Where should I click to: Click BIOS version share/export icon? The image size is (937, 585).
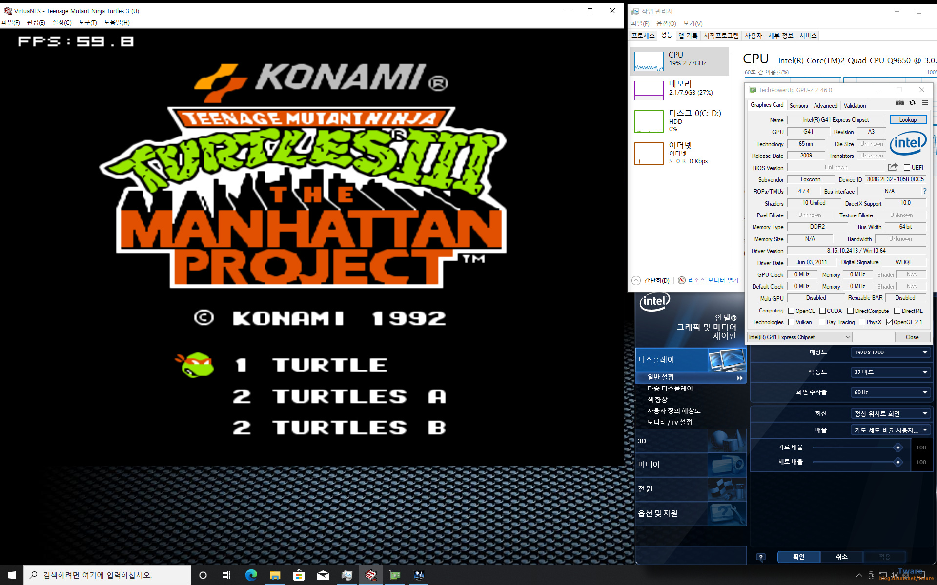click(893, 167)
